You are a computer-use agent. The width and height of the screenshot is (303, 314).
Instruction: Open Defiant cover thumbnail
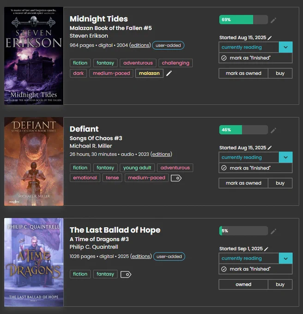tap(34, 162)
